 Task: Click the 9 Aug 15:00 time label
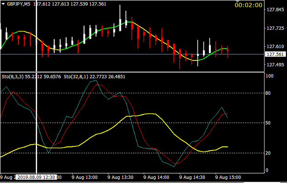pos(228,177)
